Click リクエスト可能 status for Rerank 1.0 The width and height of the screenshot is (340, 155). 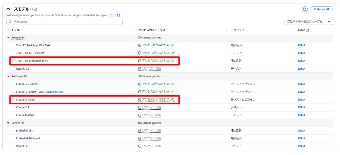(150, 69)
